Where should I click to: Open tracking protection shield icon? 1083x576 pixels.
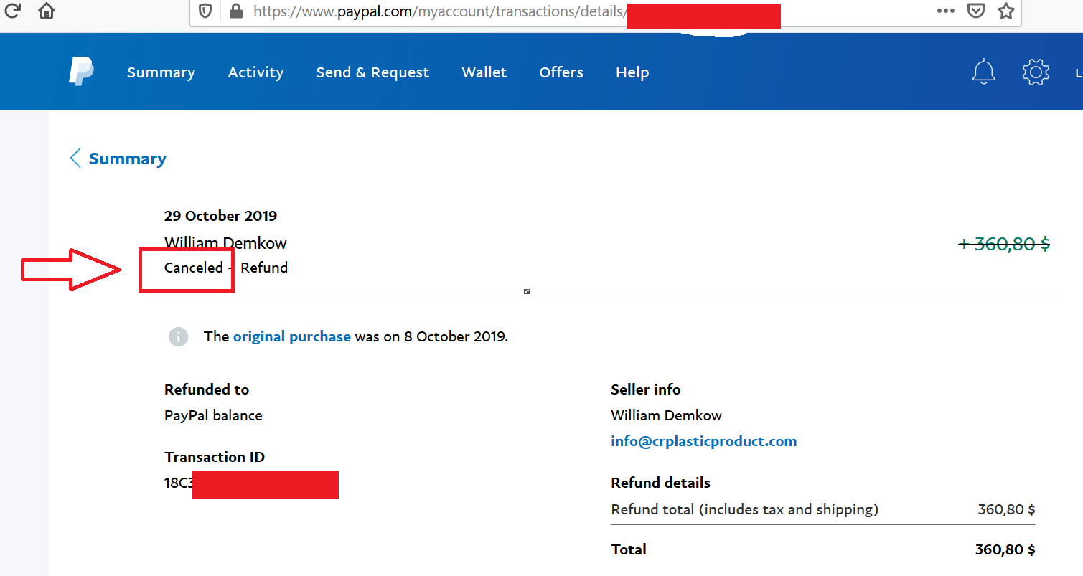coord(205,11)
